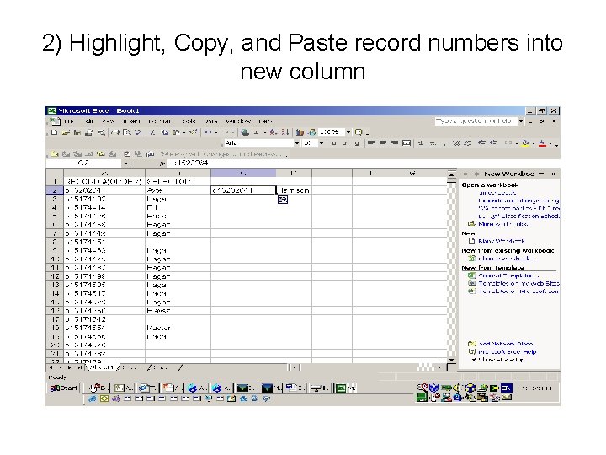Toggle Bold formatting

point(333,142)
